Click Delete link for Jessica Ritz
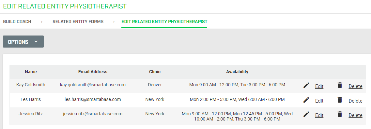Image resolution: width=371 pixels, height=129 pixels. pos(355,116)
